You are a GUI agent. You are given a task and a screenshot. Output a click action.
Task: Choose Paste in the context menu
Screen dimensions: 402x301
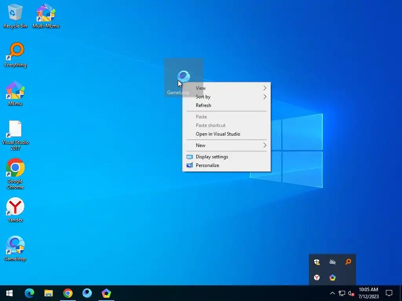point(227,117)
